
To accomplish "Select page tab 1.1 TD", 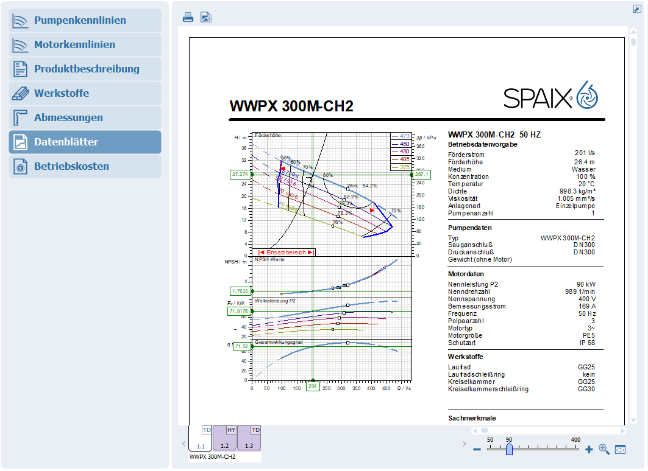I will click(x=201, y=438).
